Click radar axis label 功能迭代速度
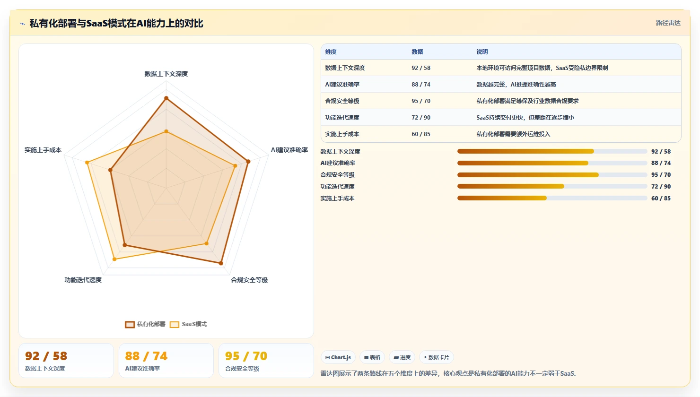Viewport: 700px width, 397px height. 83,280
